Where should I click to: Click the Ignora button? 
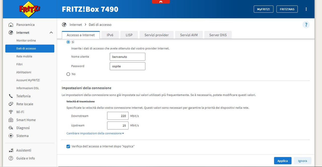[302, 161]
